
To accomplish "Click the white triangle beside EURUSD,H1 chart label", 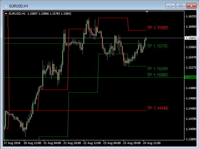I will tap(6, 13).
